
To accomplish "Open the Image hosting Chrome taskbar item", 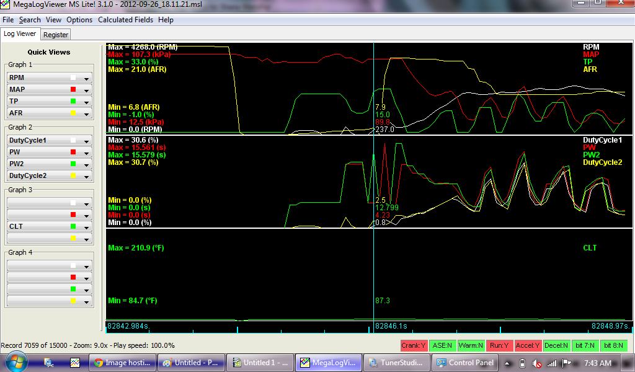I will click(122, 363).
